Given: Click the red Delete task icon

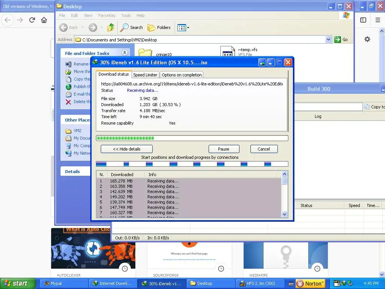Looking at the screenshot, I should point(68,102).
